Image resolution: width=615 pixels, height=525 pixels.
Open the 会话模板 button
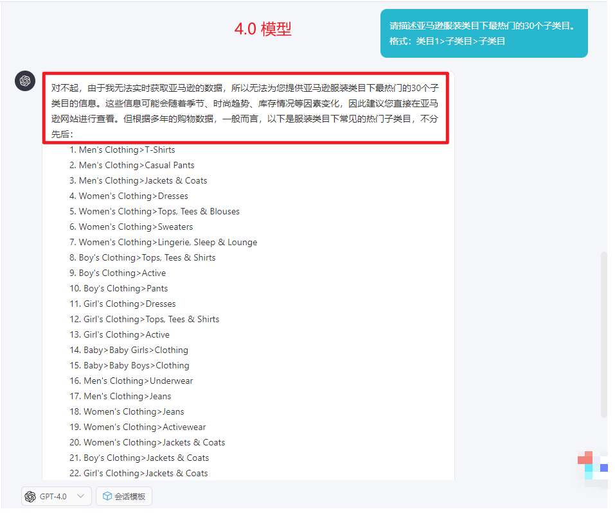click(124, 496)
